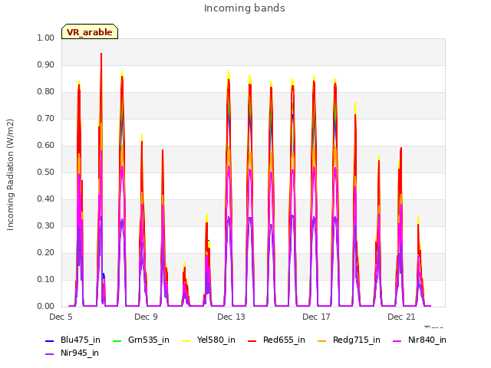491x368 pixels.
Task: Click the 0.50 y-axis tick label
Action: [46, 172]
